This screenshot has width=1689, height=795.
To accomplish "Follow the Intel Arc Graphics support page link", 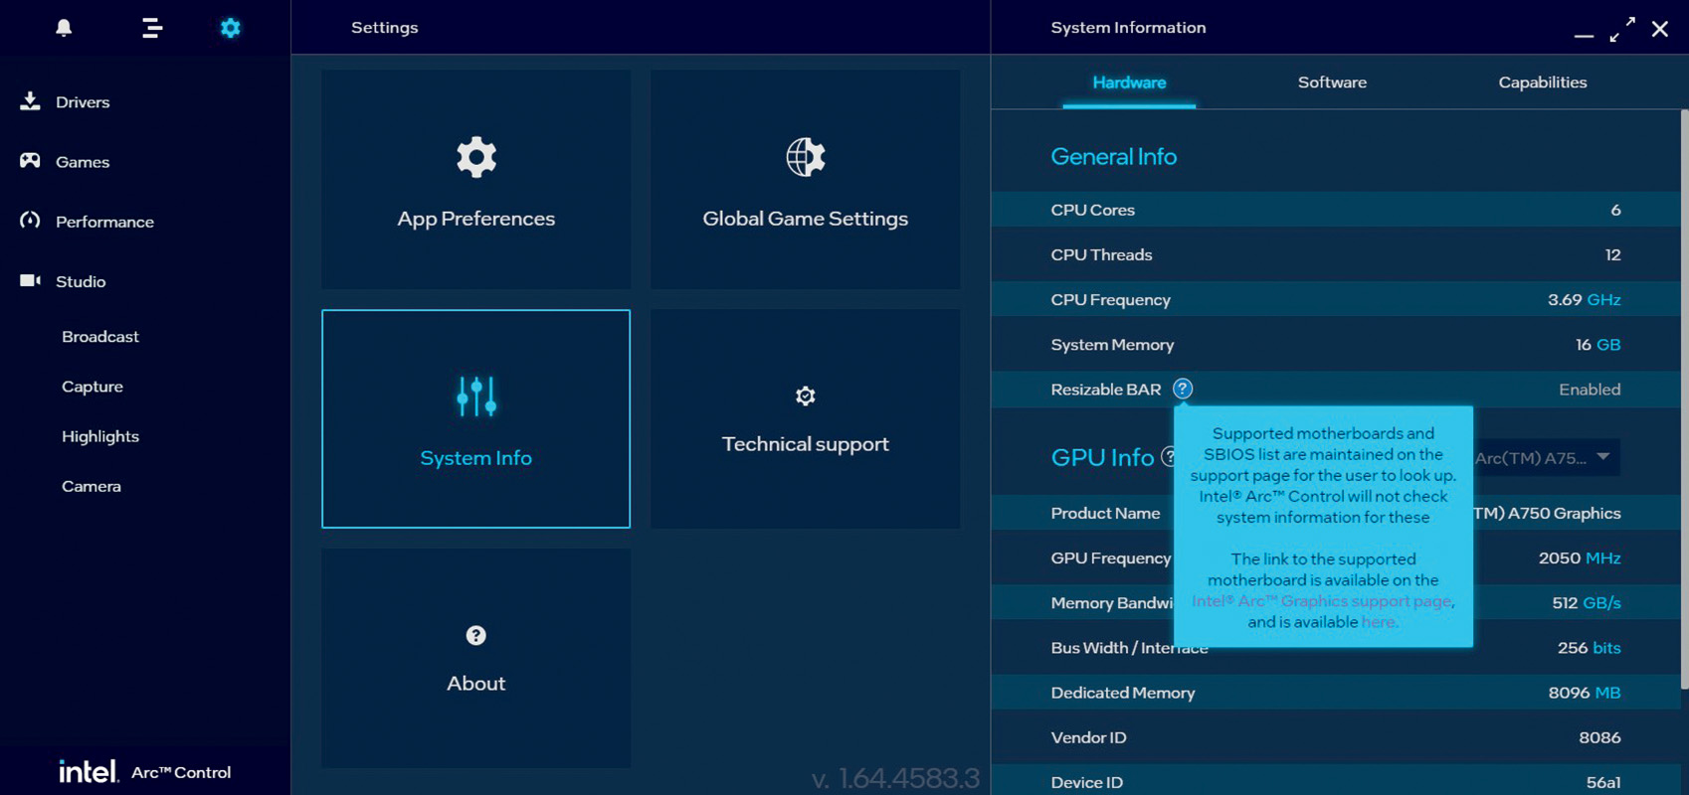I will point(1320,601).
